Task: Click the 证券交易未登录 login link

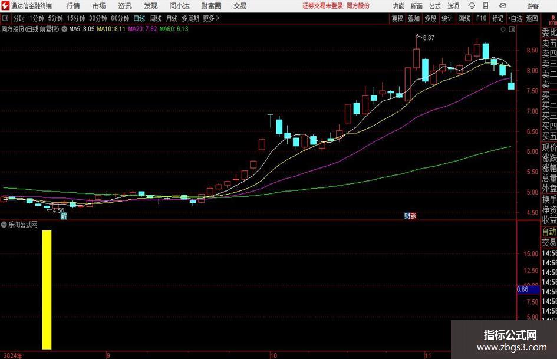Action: click(x=322, y=6)
